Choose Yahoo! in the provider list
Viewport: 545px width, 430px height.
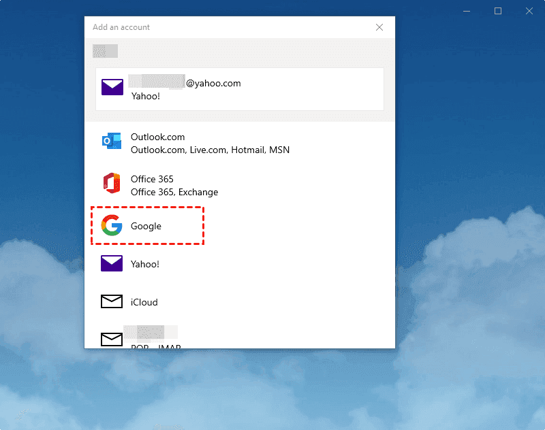pyautogui.click(x=240, y=264)
